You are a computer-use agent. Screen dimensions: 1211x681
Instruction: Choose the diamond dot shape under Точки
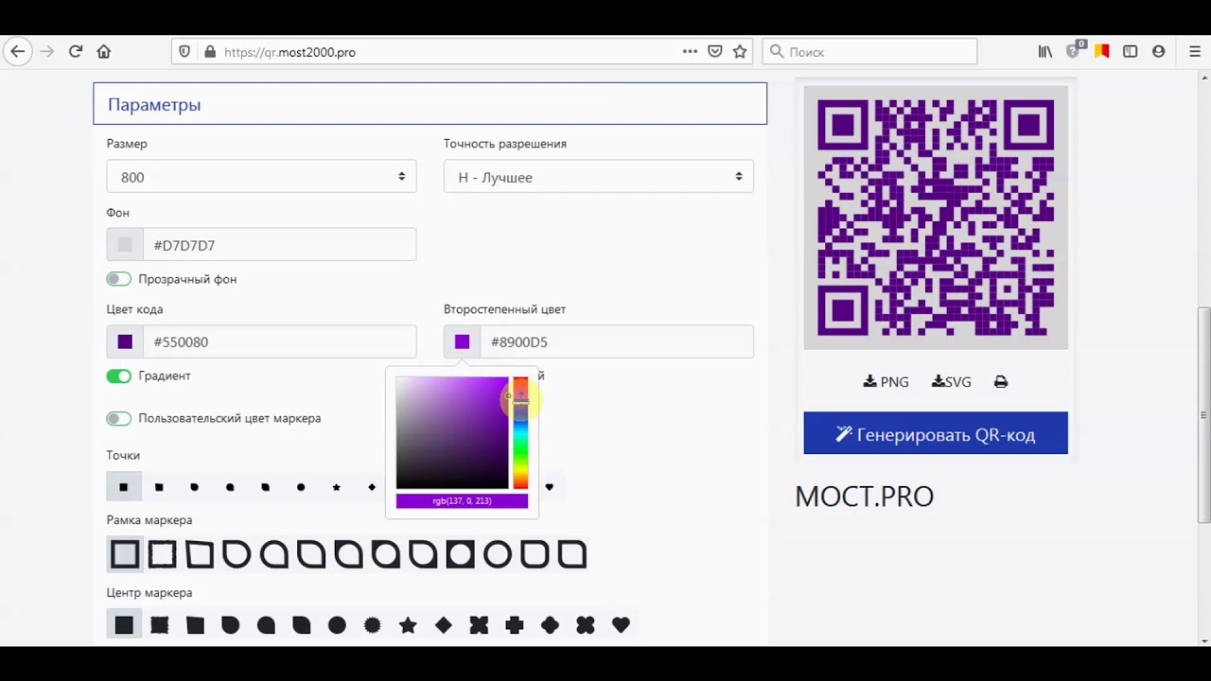(372, 487)
